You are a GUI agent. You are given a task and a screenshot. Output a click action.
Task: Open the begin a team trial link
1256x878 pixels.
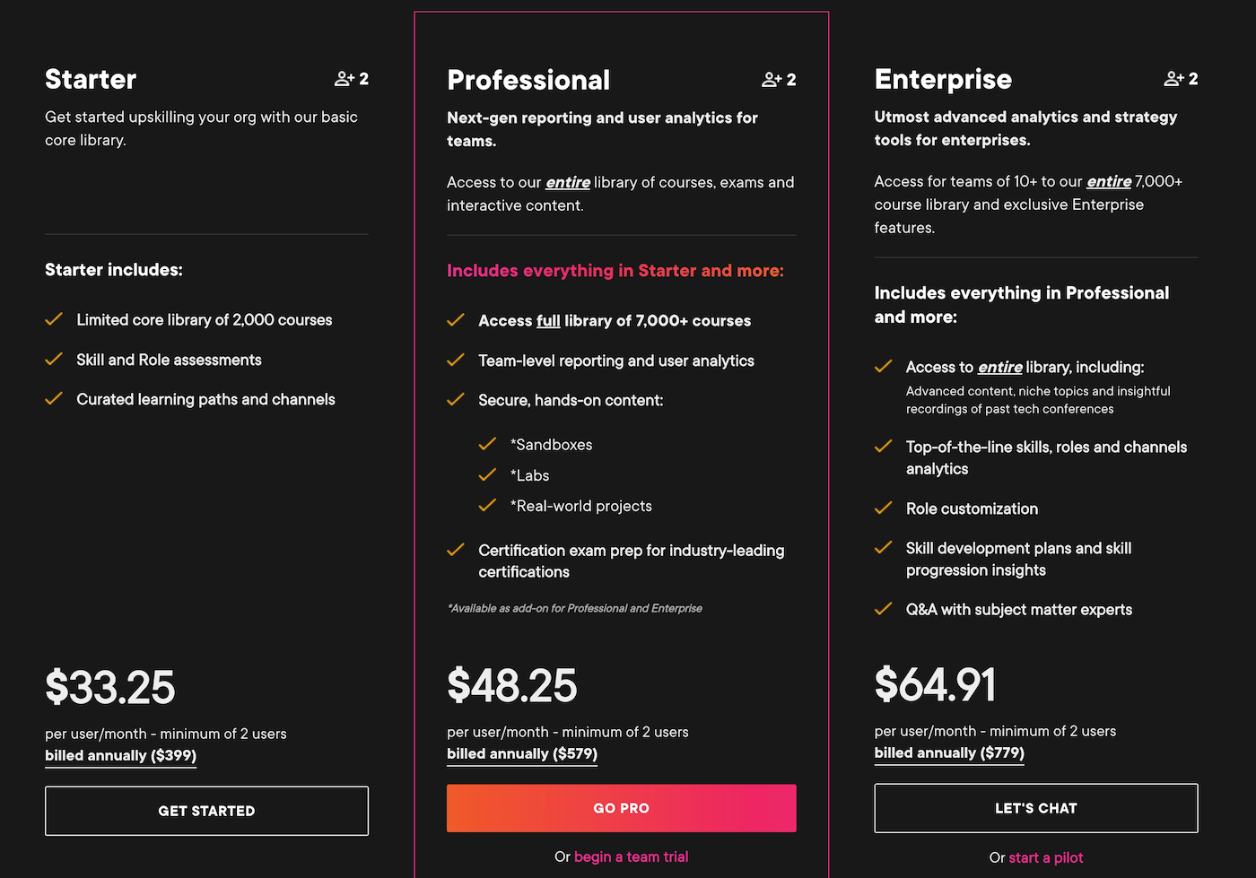point(632,856)
